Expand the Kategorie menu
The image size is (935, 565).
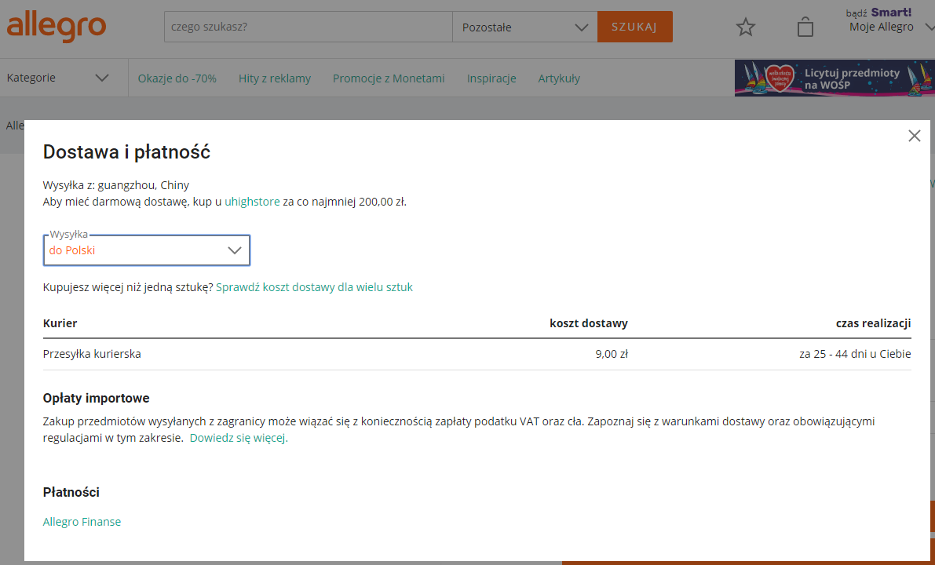[x=57, y=78]
